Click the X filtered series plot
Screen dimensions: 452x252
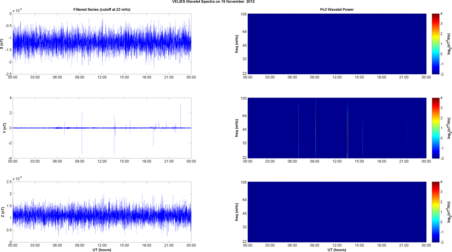pos(102,44)
